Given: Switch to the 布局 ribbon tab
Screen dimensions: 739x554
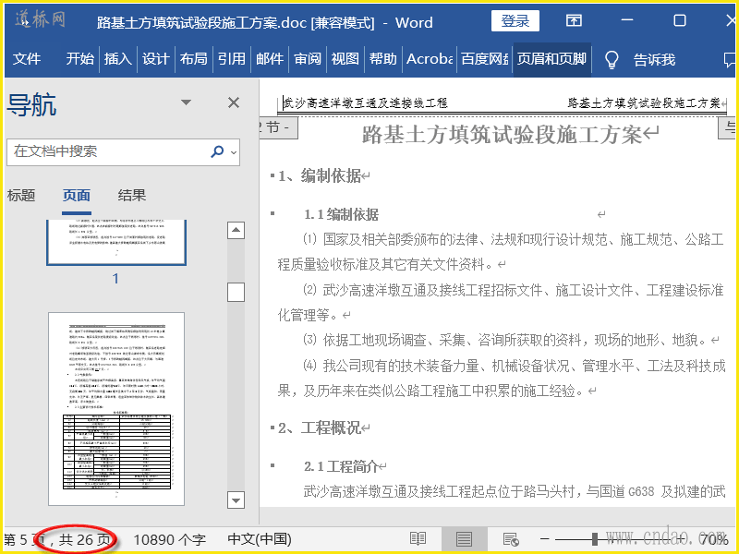Looking at the screenshot, I should 193,59.
